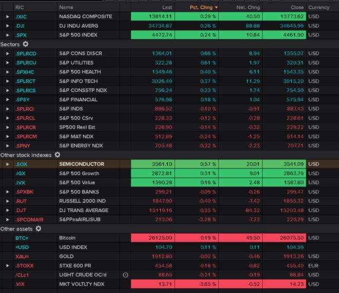Screen dimensions: 339x293
Task: Select S&P ENERGY NDX name cell
Action: pyautogui.click(x=81, y=146)
